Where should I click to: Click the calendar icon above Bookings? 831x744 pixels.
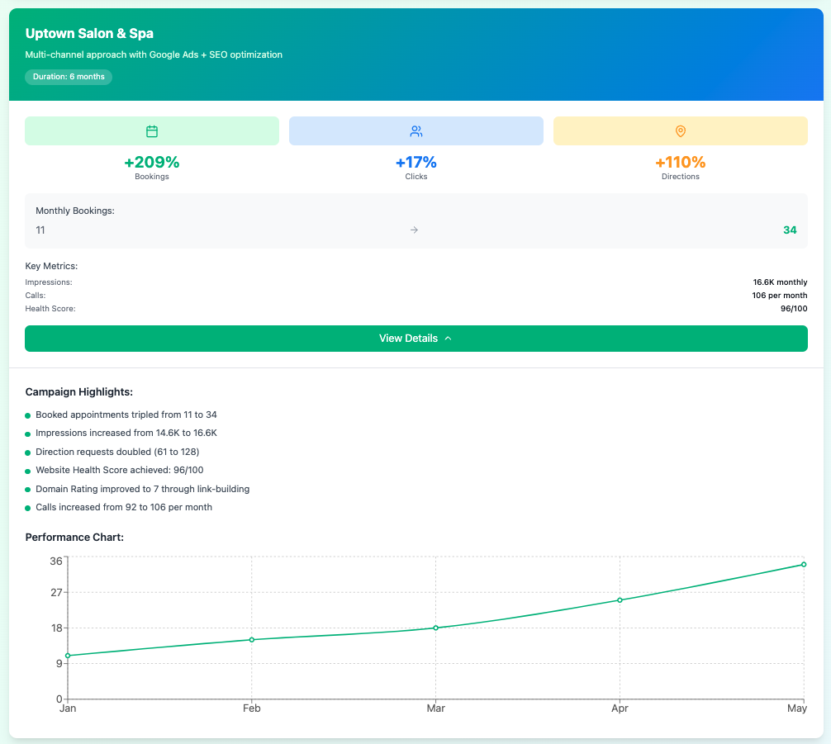[x=151, y=131]
